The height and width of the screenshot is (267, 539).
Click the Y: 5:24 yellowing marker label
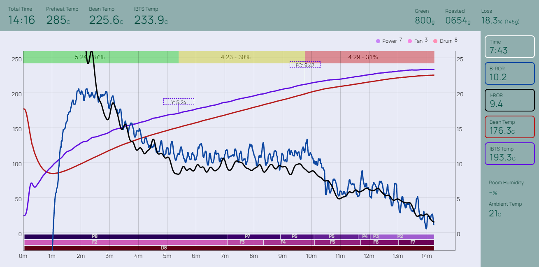coord(179,102)
